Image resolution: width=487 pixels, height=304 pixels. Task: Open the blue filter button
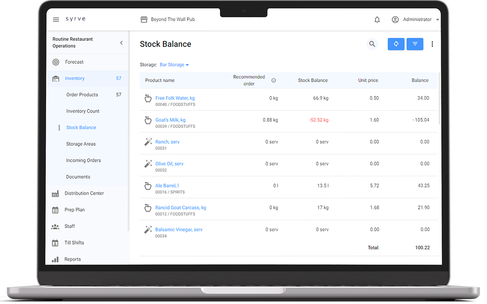click(x=415, y=44)
